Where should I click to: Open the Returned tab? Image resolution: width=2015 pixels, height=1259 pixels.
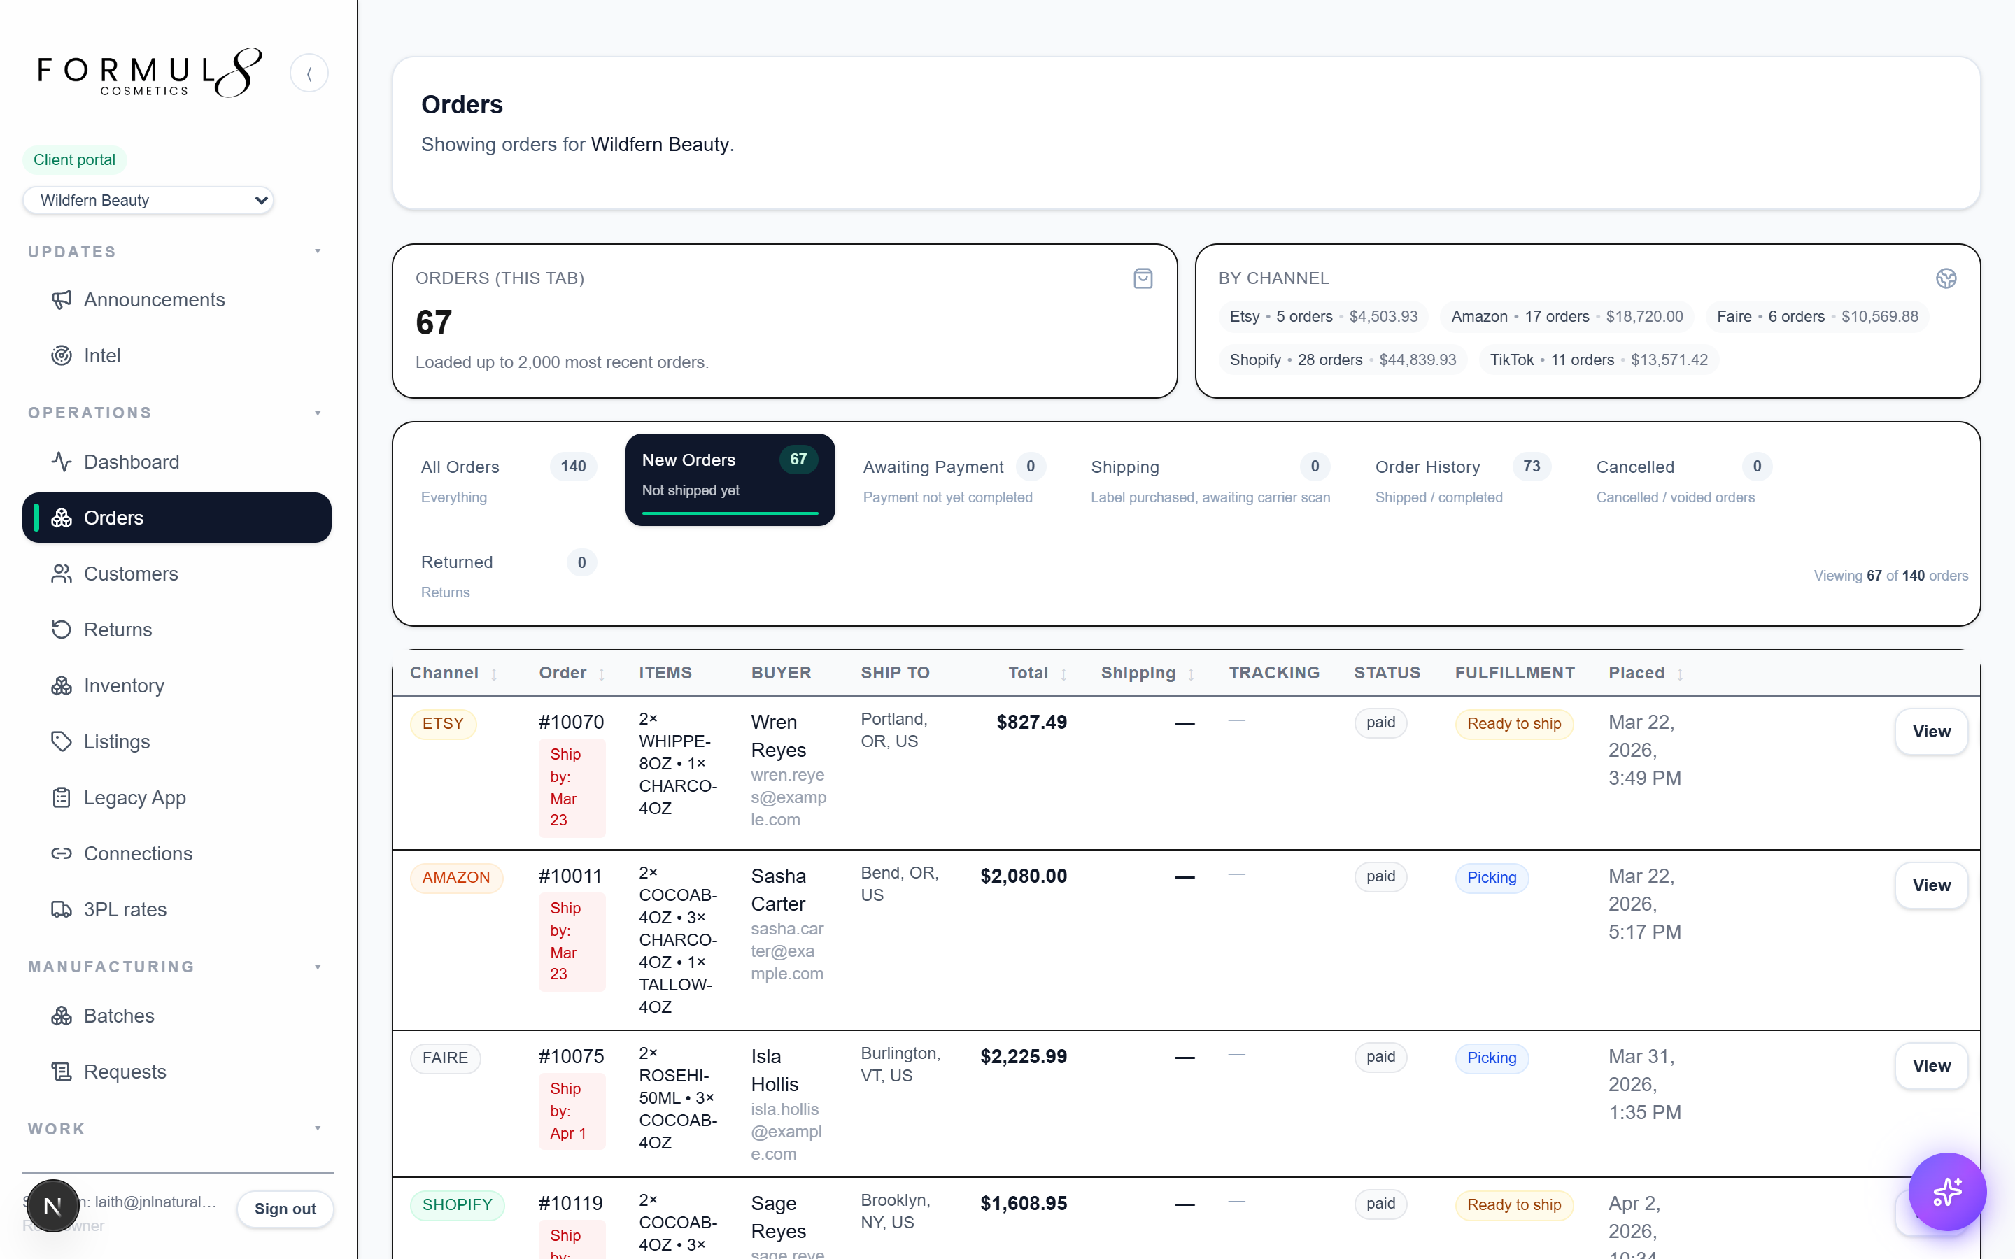[x=509, y=576]
